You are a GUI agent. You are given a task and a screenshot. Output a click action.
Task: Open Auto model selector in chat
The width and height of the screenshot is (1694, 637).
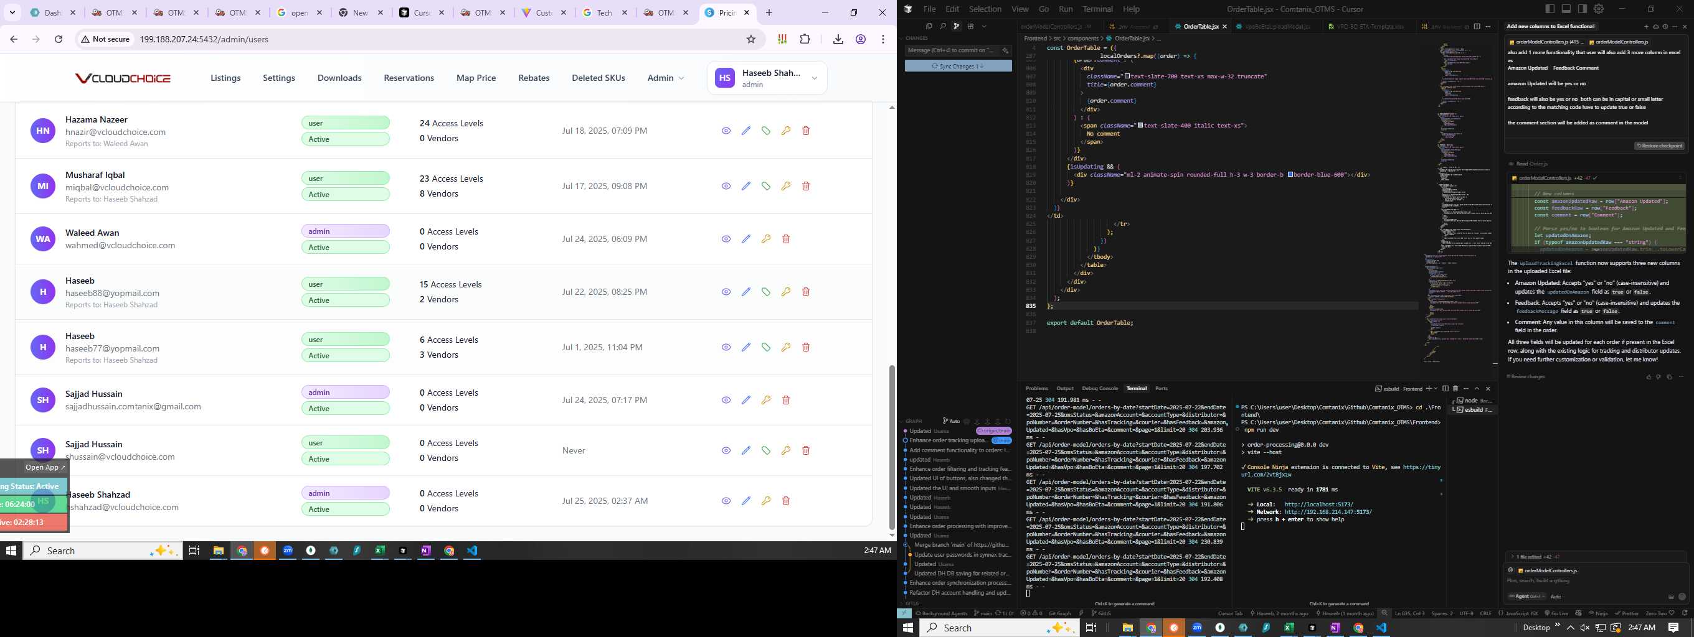[x=1556, y=597]
